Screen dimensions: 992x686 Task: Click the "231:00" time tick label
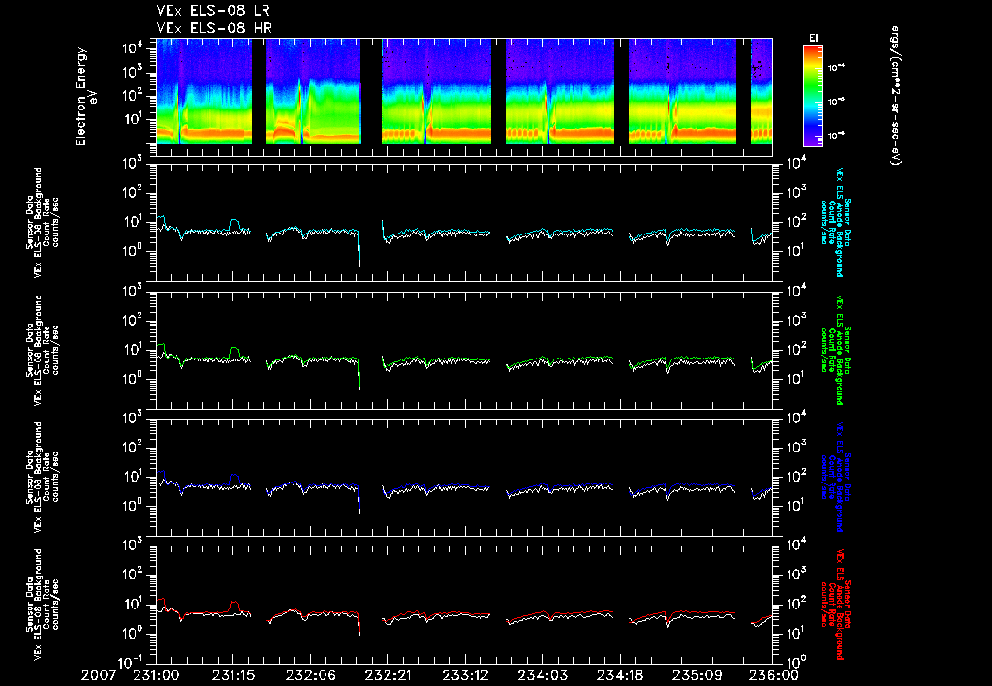(156, 676)
